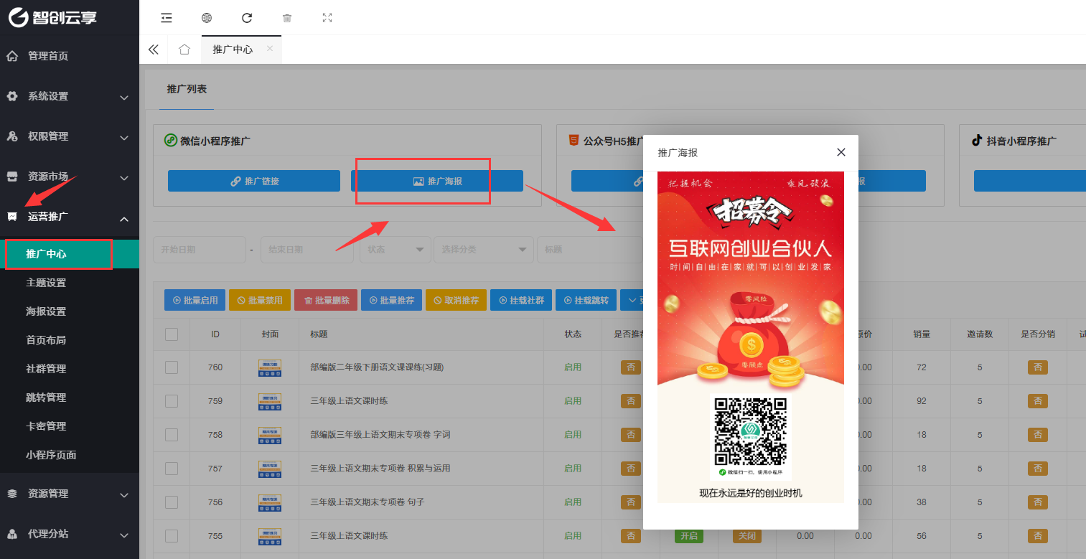Refresh the page with reload icon

(x=247, y=18)
